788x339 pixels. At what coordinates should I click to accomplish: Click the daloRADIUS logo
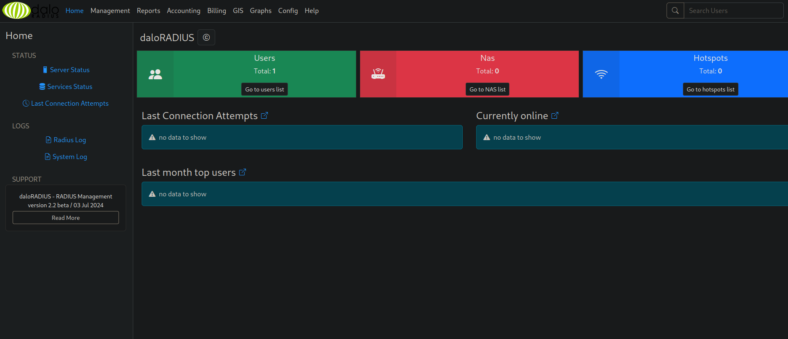(x=31, y=10)
